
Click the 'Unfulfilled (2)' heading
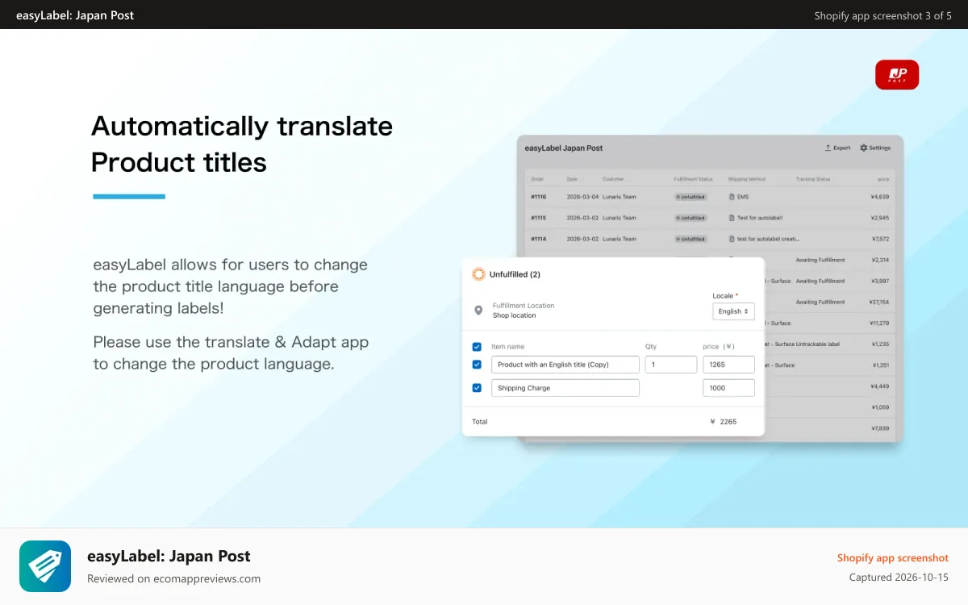(515, 274)
